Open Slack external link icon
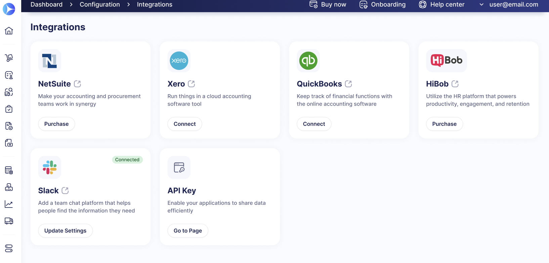 [x=65, y=191]
